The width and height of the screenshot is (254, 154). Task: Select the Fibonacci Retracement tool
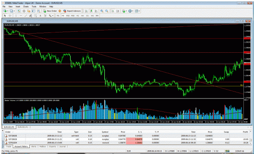(x=35, y=16)
